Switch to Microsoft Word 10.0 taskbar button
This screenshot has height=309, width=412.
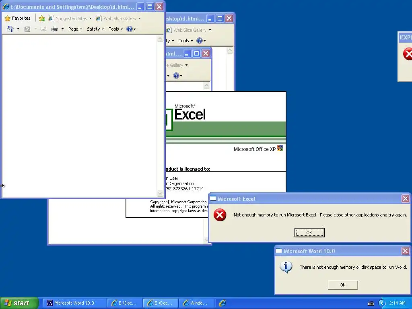[x=74, y=303]
